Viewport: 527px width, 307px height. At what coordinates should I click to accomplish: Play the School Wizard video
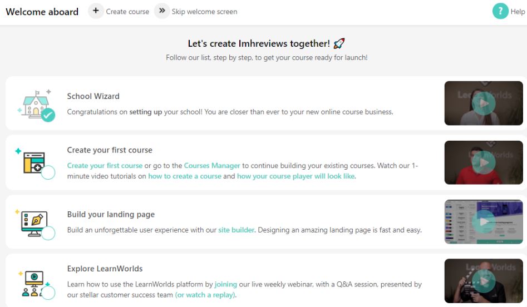point(484,103)
